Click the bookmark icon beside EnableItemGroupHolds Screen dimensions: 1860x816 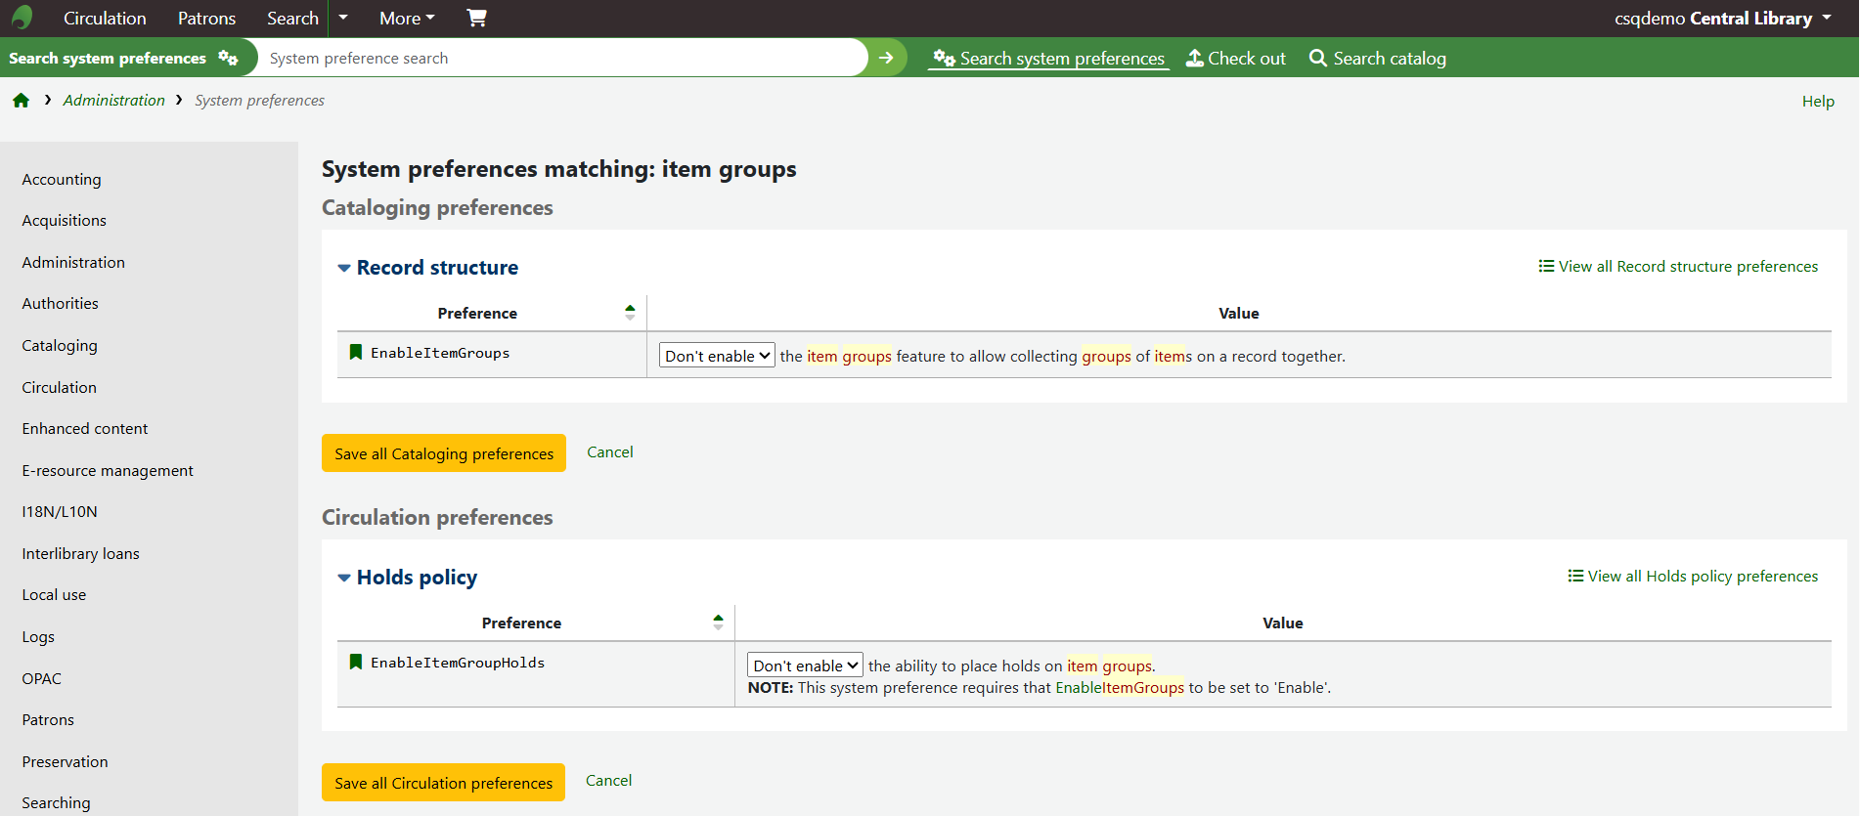[x=356, y=662]
